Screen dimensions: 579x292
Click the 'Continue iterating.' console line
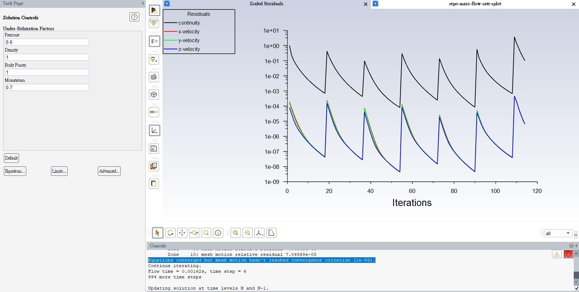(175, 266)
